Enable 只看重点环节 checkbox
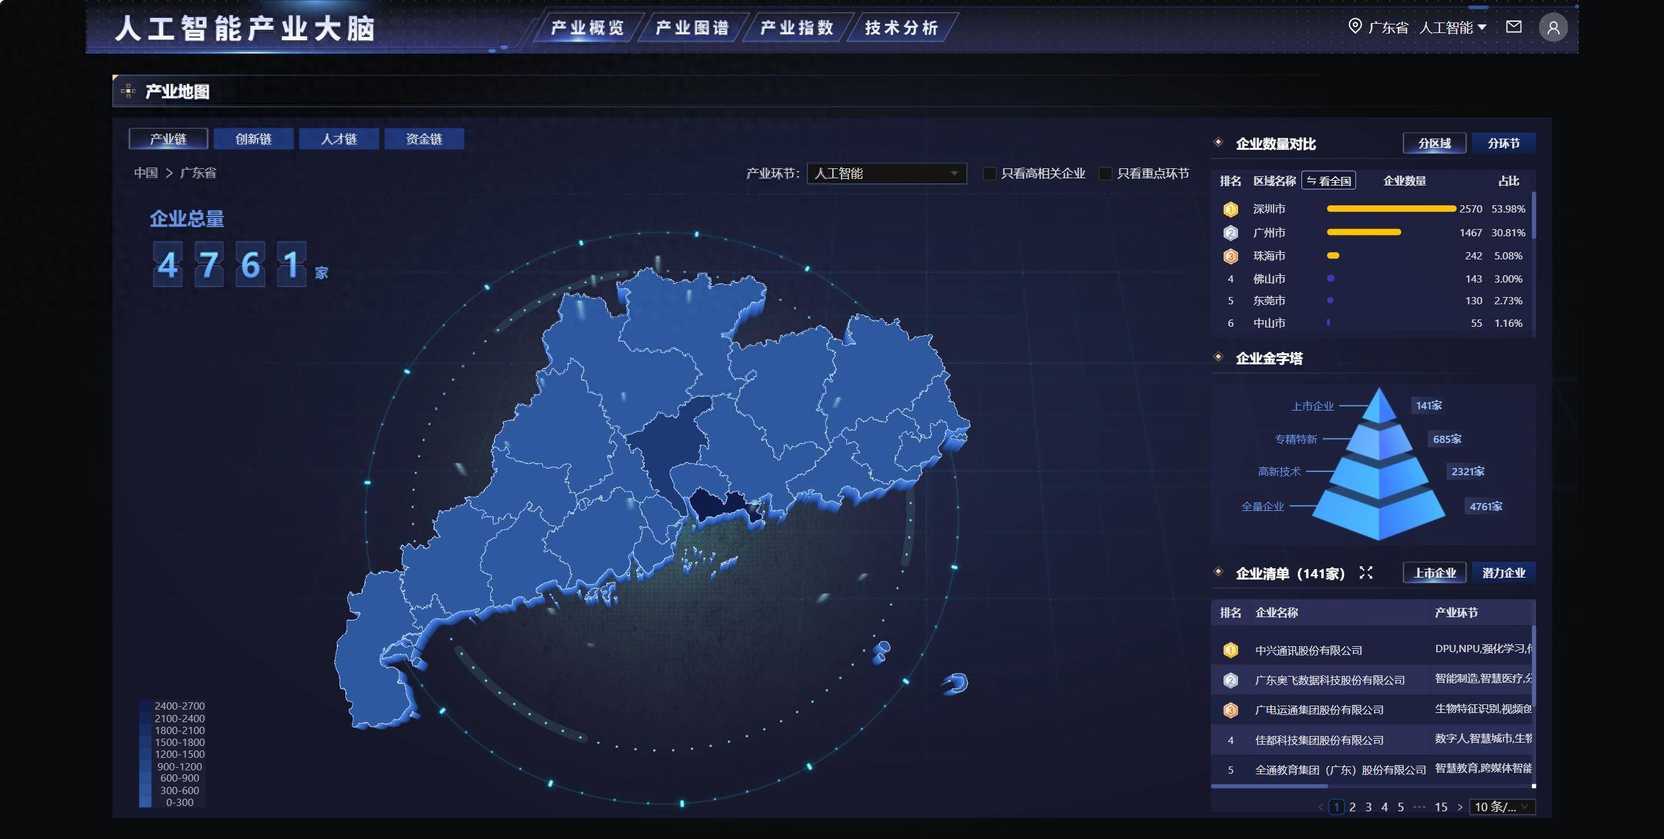This screenshot has width=1664, height=839. point(1105,174)
